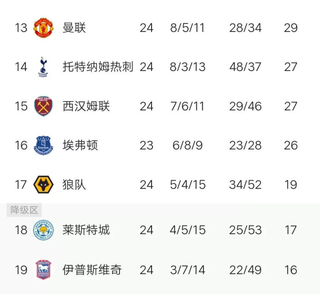Open the 莱斯特城 team name
Viewport: 320px width, 294px height.
[x=86, y=230]
